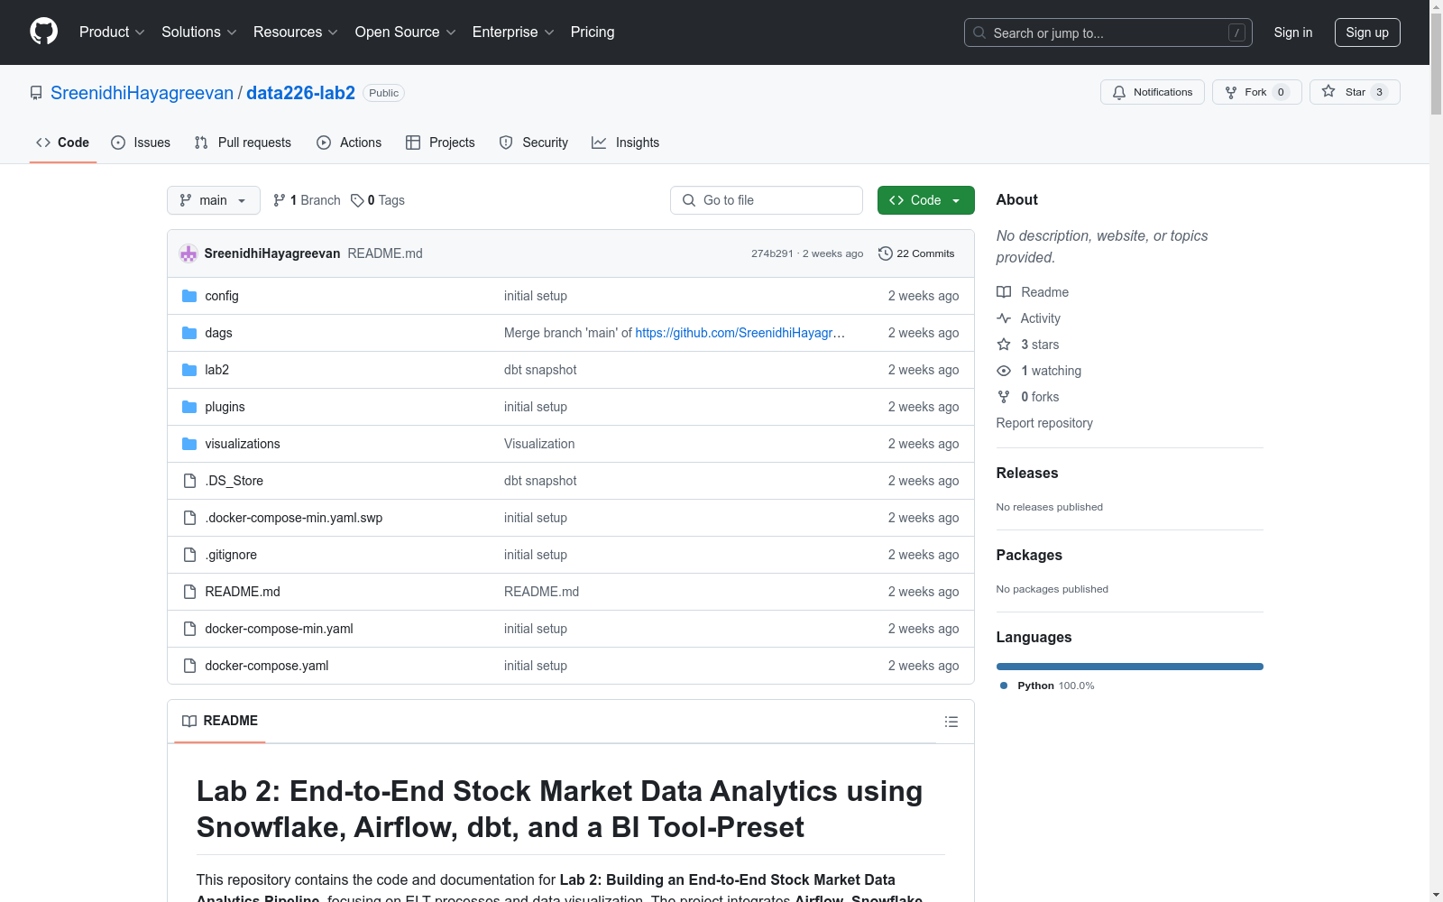
Task: Open the 22 Commits history
Action: (x=916, y=253)
